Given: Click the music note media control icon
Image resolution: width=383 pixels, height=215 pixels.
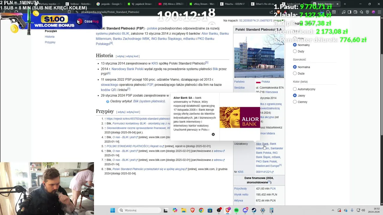Looking at the screenshot, I should point(344,12).
